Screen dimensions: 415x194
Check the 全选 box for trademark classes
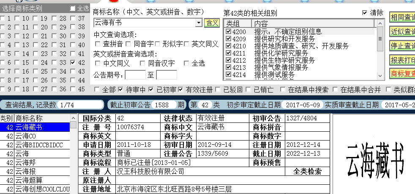click(x=73, y=8)
